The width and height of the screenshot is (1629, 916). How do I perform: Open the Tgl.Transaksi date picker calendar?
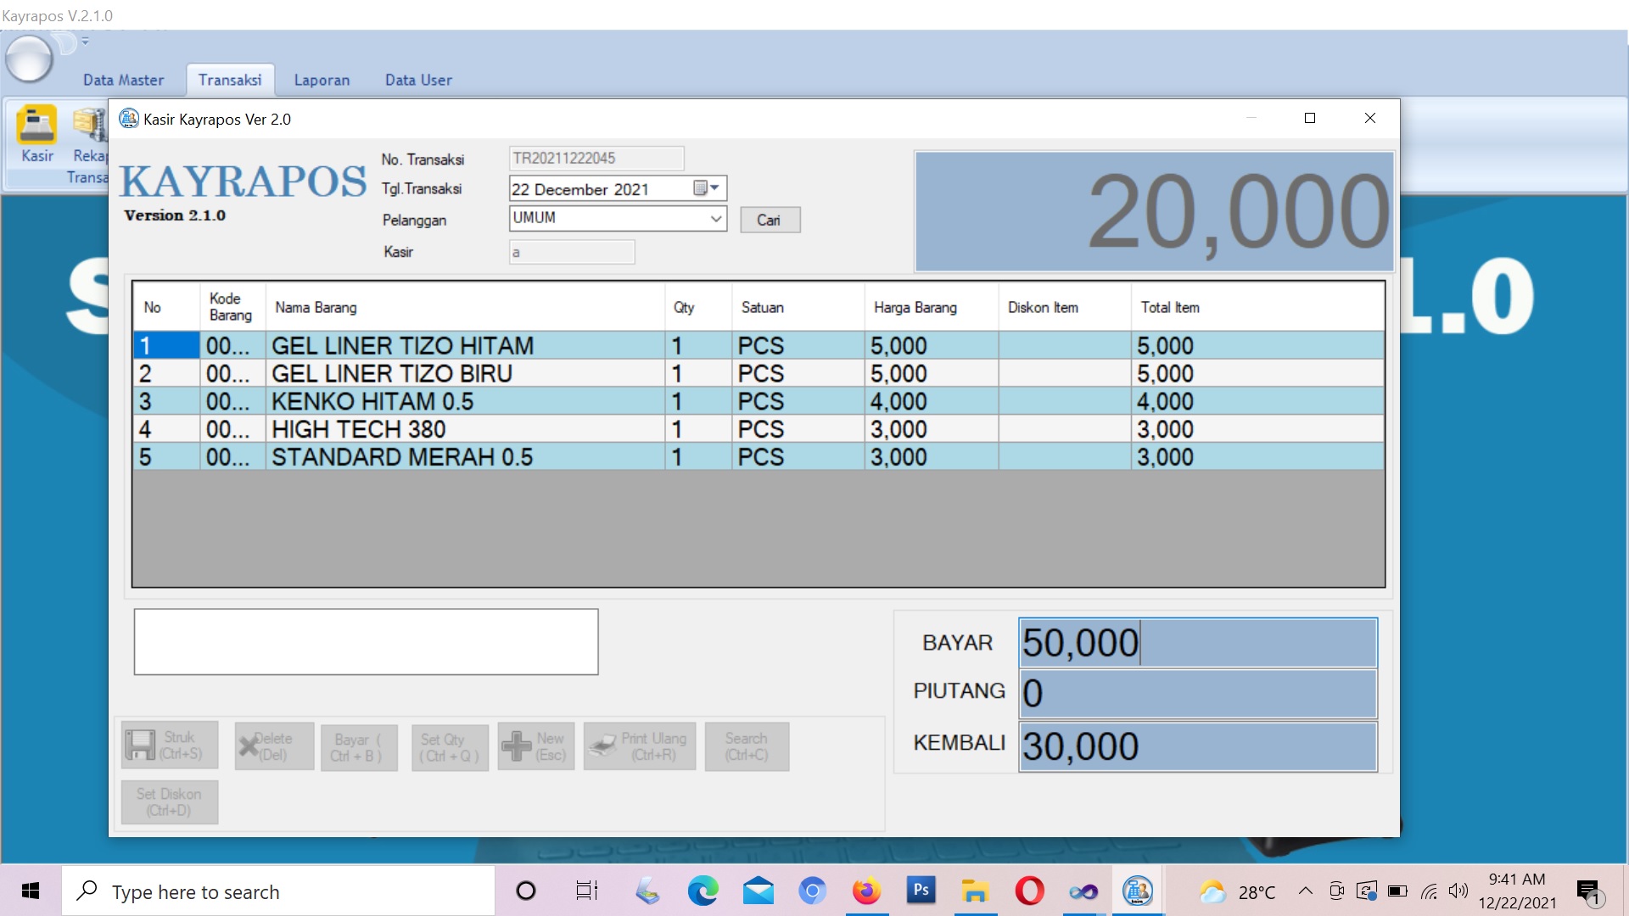[x=706, y=188]
